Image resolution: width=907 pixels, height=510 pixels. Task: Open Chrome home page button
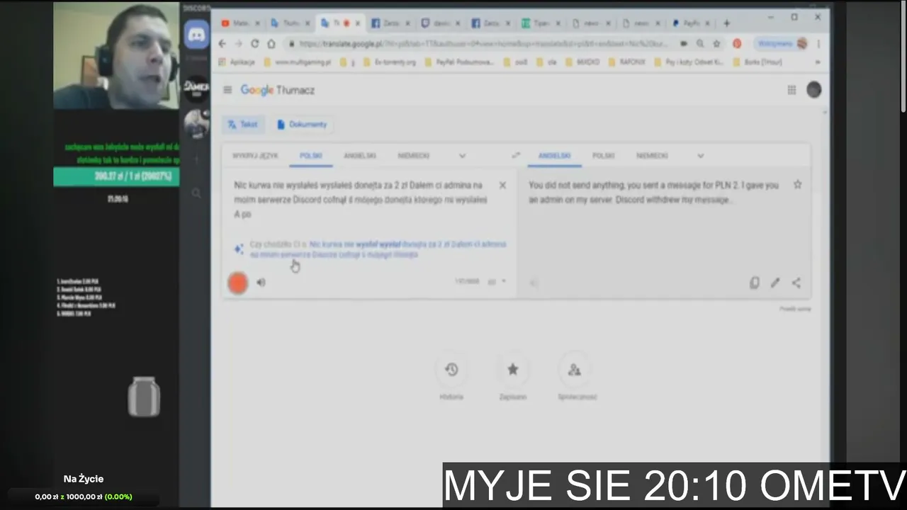tap(271, 43)
